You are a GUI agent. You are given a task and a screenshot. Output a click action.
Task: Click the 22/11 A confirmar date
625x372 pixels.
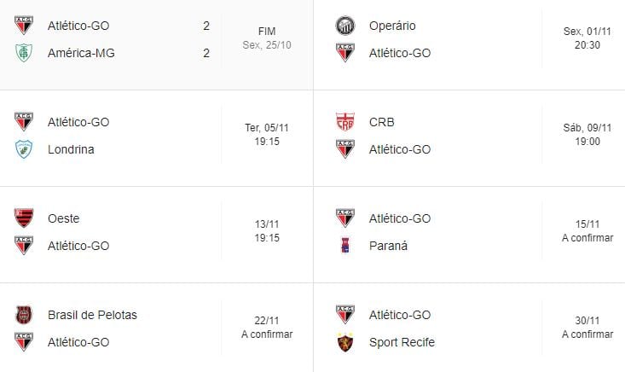click(x=267, y=328)
